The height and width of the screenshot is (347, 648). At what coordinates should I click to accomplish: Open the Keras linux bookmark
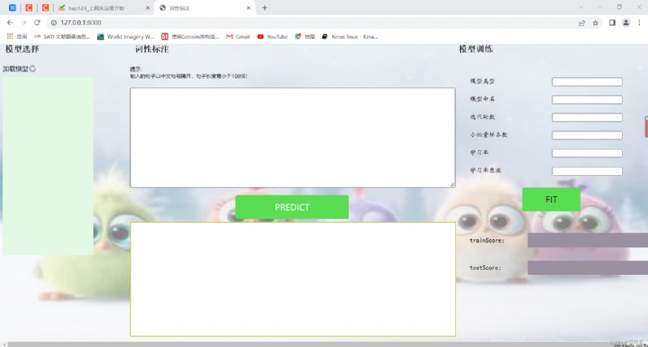(350, 36)
